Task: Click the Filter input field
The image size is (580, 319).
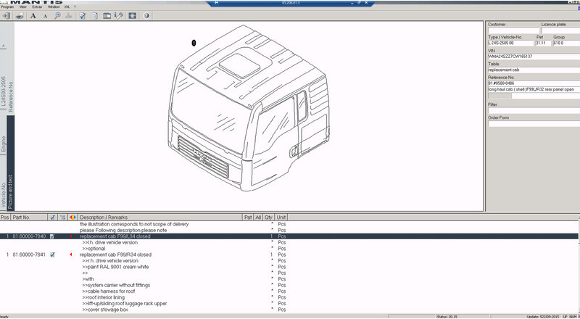Action: tap(534, 110)
